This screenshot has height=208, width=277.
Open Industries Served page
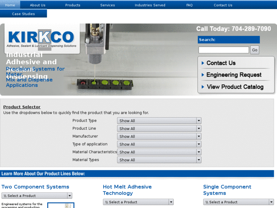[150, 5]
